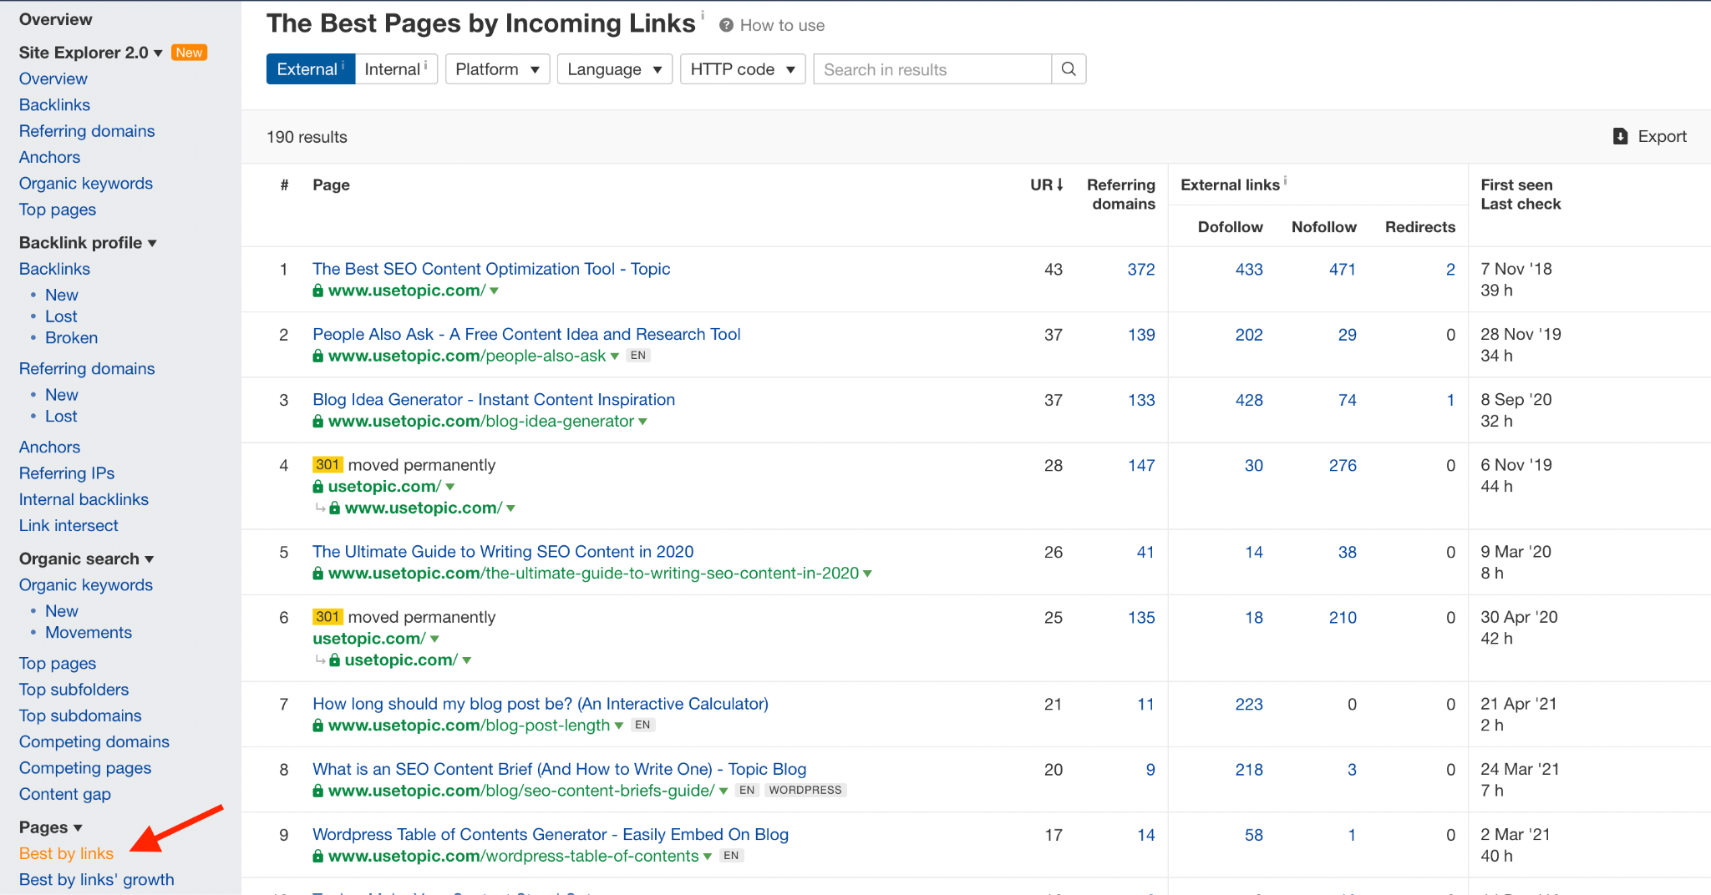Click the search magnifier icon button
The image size is (1711, 895).
click(1069, 69)
